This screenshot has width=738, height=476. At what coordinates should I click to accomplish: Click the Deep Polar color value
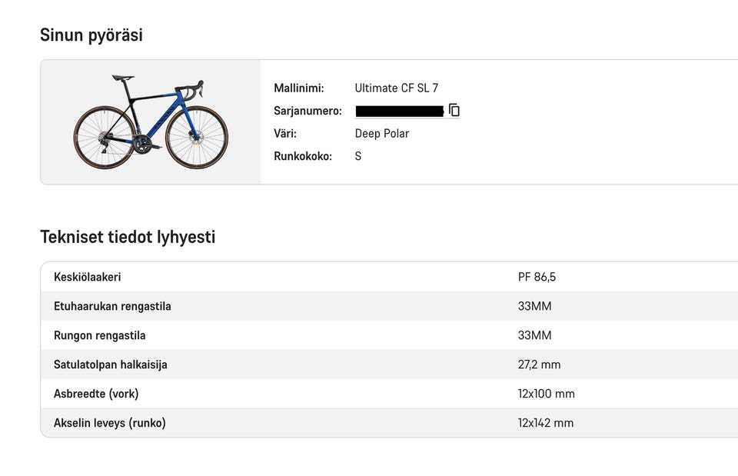coord(381,134)
